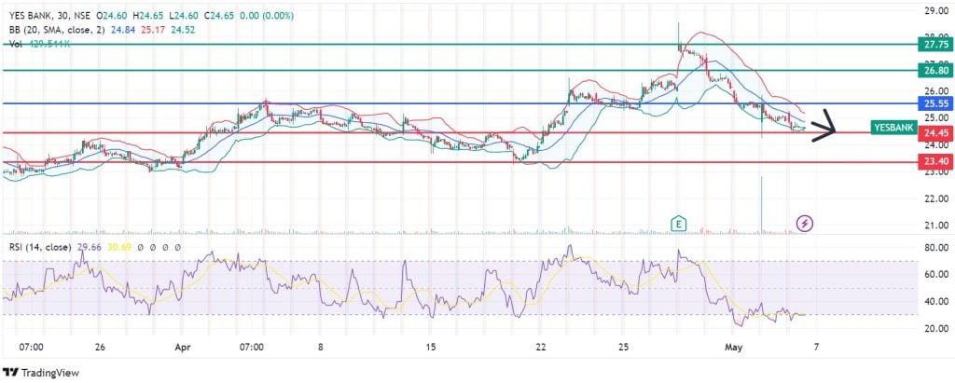Screen dimensions: 955x383
Task: Click the '8' date on time axis
Action: coord(320,347)
